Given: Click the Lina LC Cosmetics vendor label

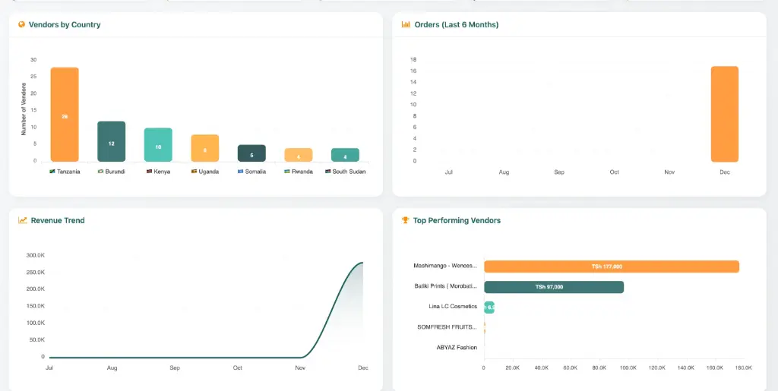Looking at the screenshot, I should tap(453, 307).
